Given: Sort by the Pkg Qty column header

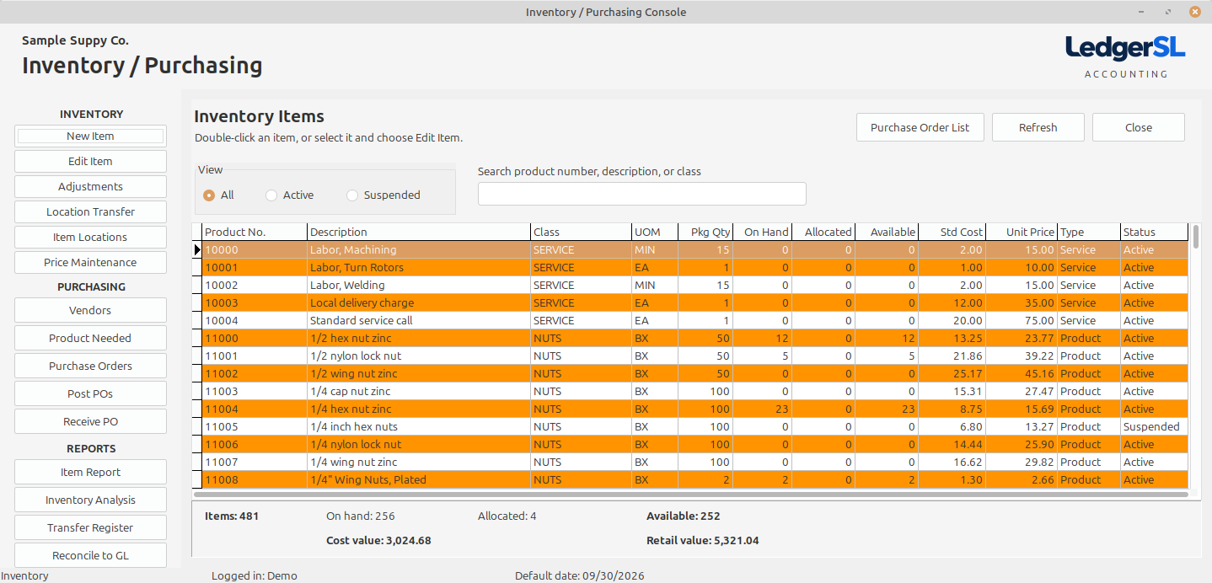Looking at the screenshot, I should pos(705,232).
